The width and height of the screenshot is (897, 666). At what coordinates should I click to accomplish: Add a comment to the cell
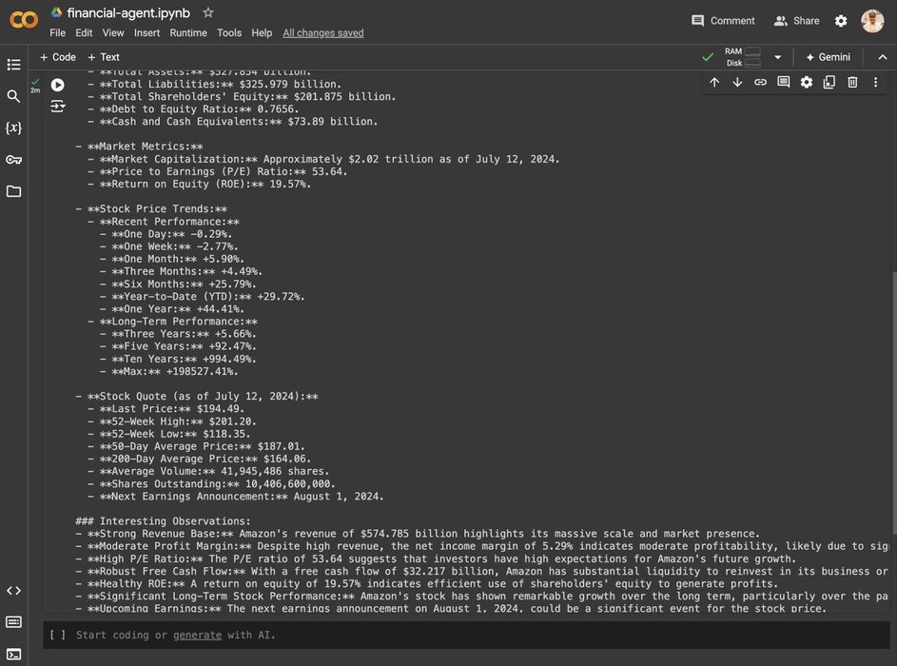[x=783, y=83]
